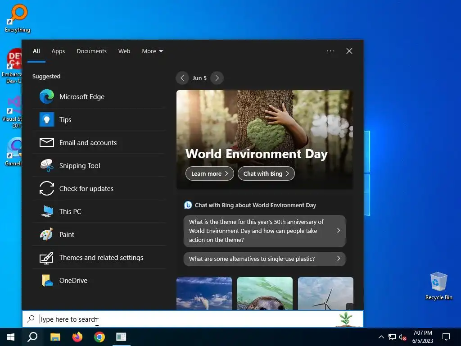The width and height of the screenshot is (461, 346).
Task: Open File Explorer from taskbar
Action: coord(55,337)
